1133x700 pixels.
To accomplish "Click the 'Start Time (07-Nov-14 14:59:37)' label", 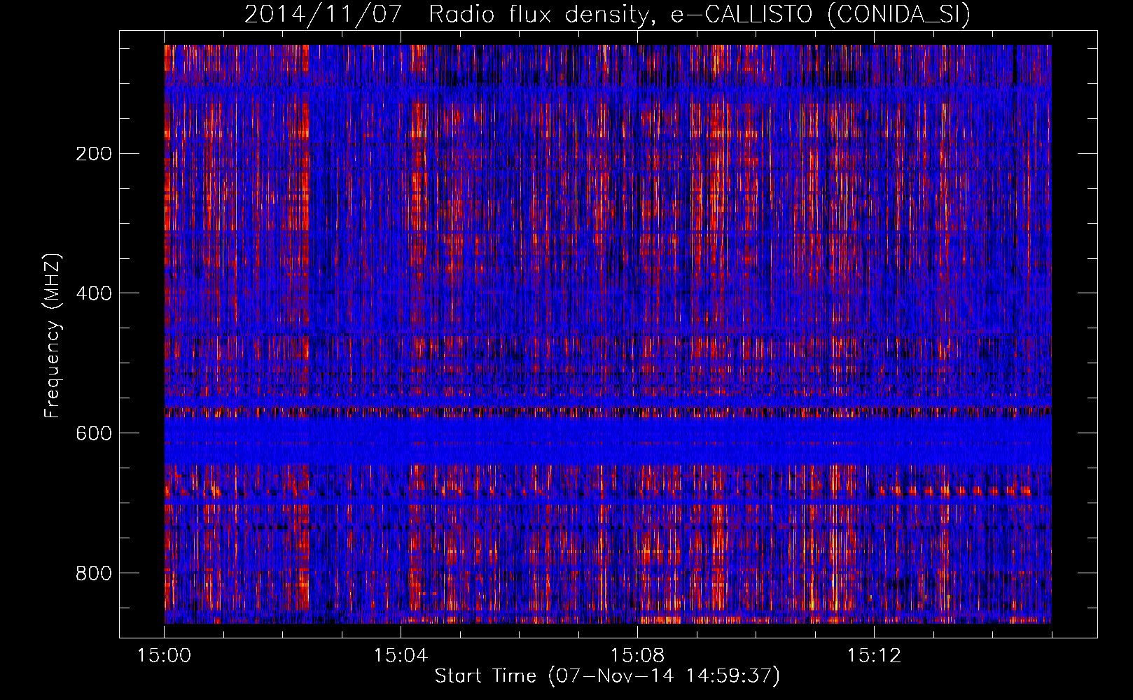I will 607,675.
